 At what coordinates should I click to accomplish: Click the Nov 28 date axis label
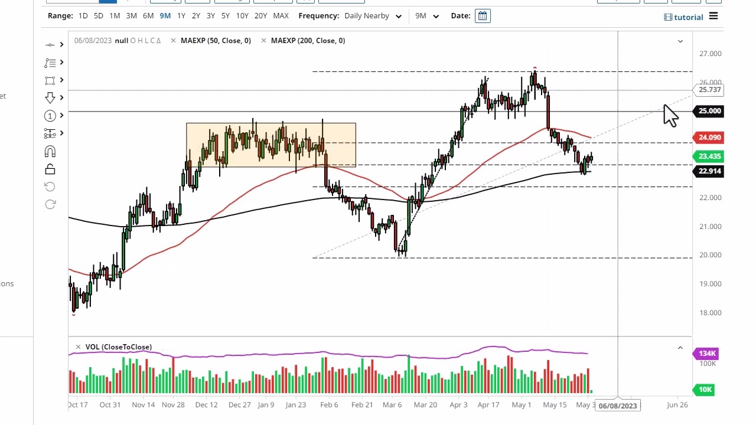tap(173, 405)
